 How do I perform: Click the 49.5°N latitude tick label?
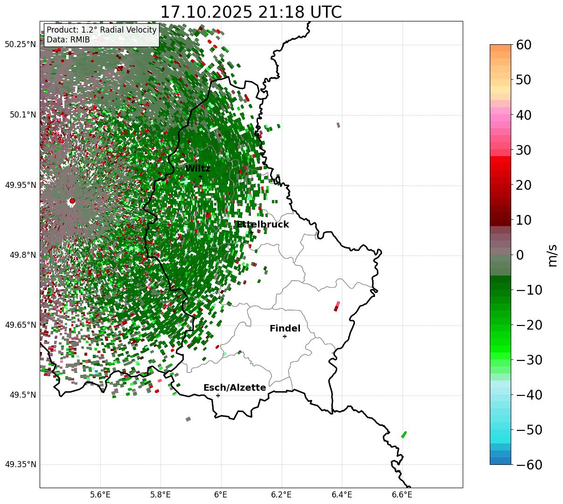pos(22,395)
